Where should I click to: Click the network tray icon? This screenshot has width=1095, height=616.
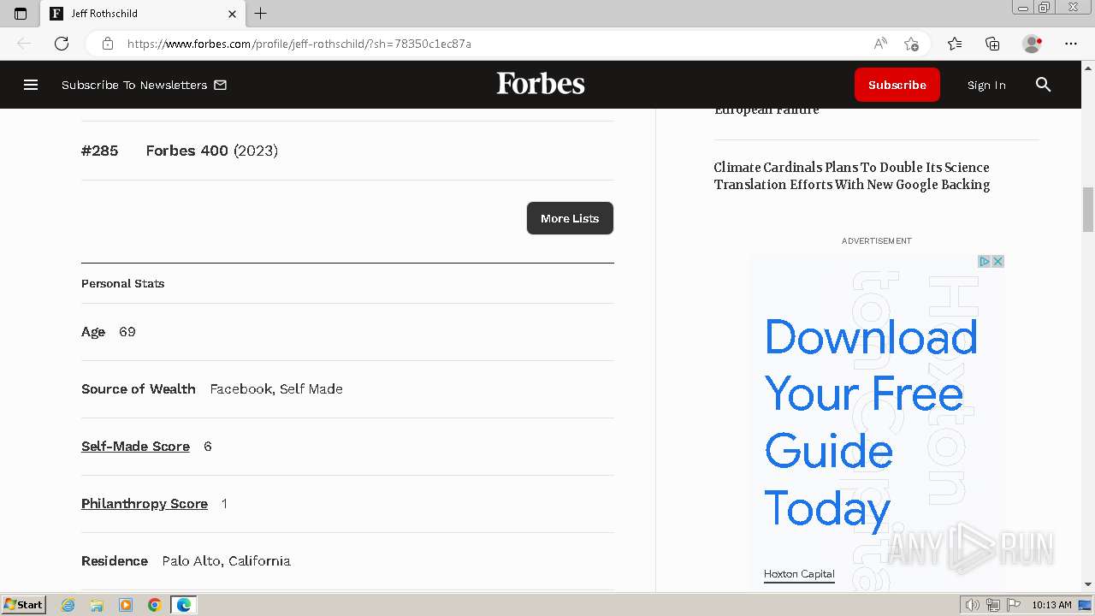(993, 605)
